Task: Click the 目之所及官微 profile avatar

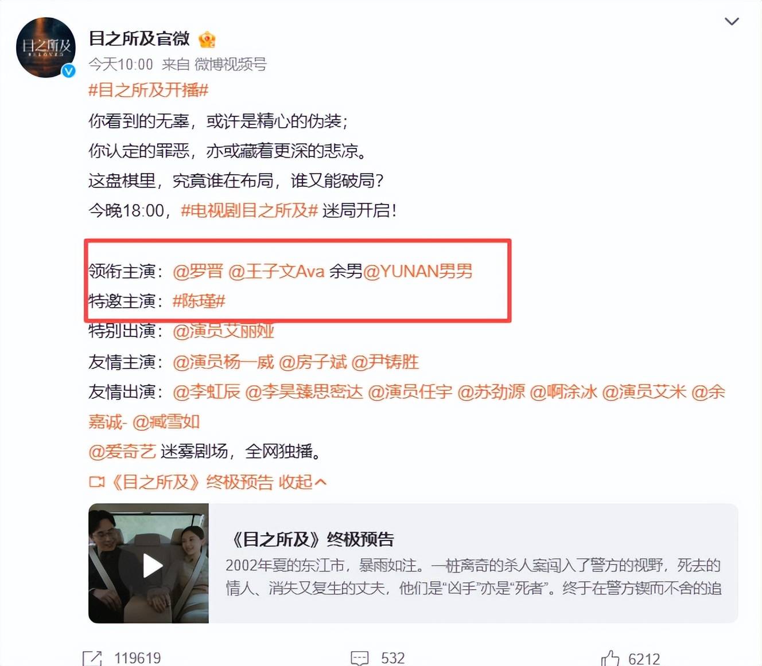Action: 46,48
